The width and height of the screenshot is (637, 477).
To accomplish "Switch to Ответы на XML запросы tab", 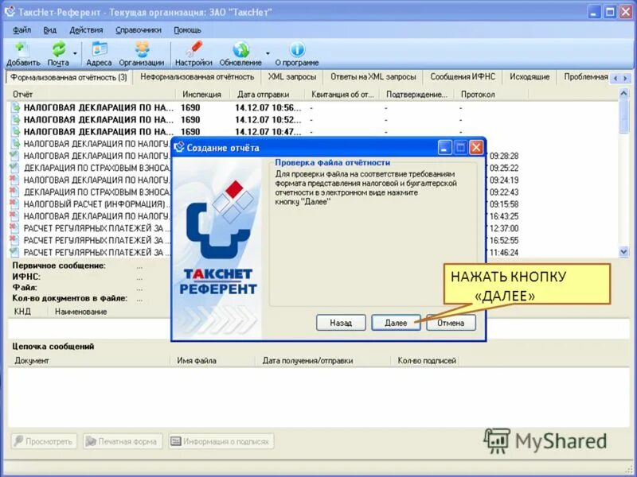I will (x=373, y=76).
